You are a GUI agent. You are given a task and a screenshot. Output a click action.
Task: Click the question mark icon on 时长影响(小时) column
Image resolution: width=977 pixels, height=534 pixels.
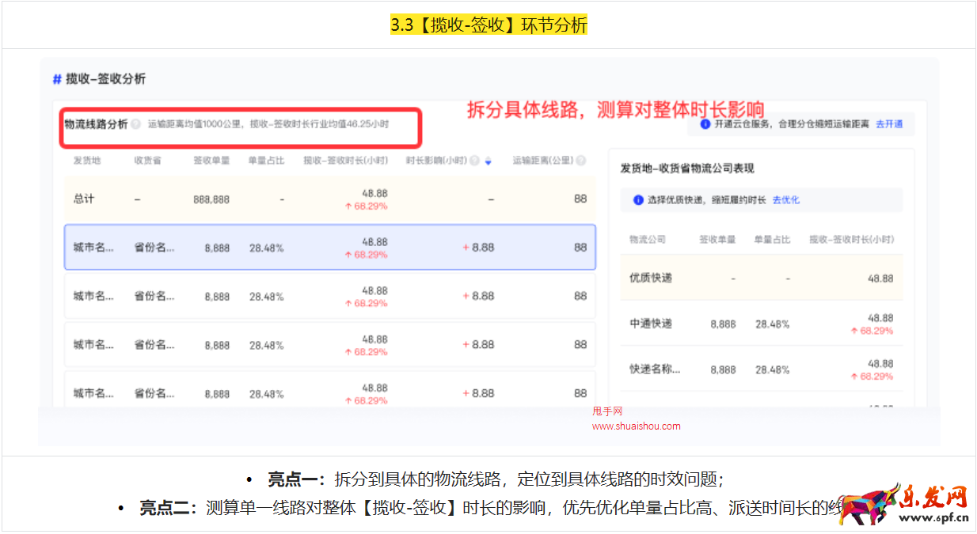click(477, 160)
